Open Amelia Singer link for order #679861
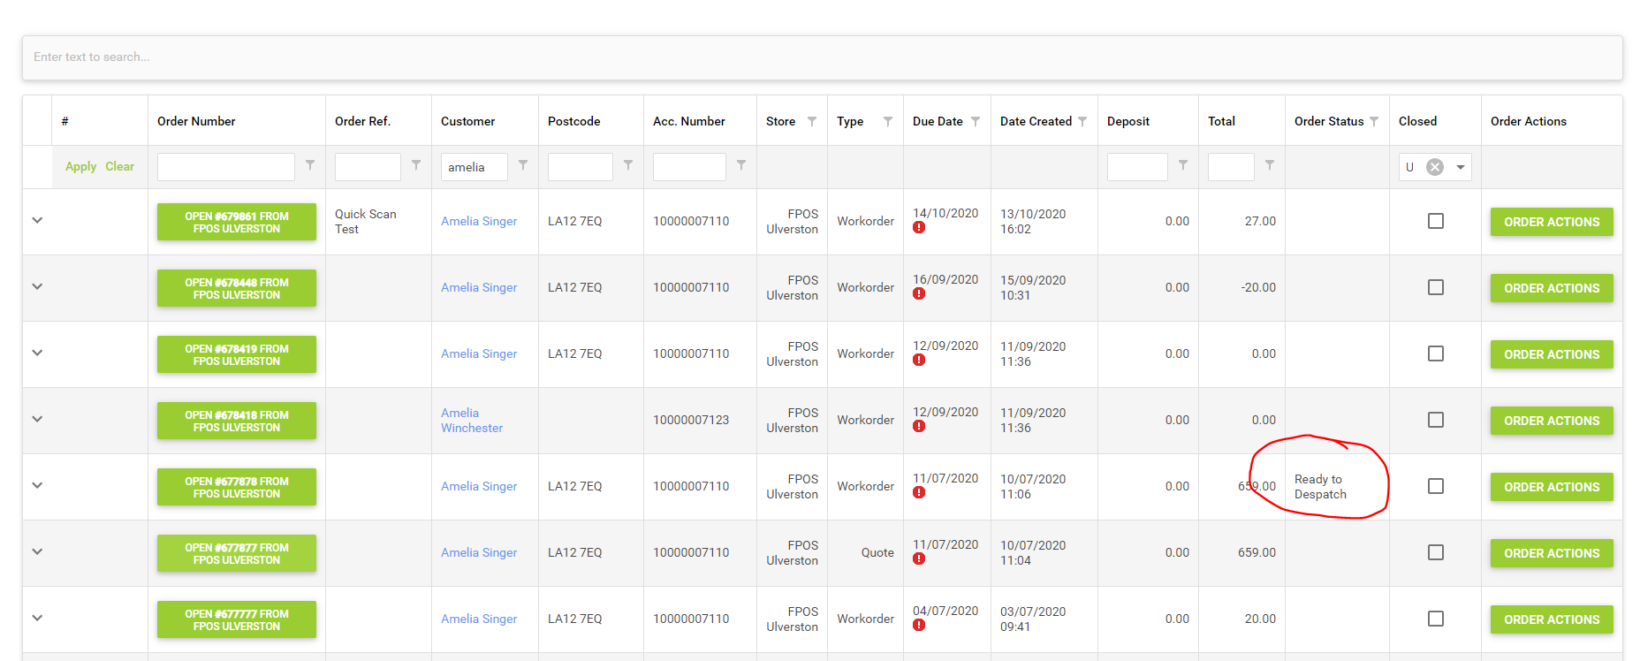The height and width of the screenshot is (661, 1640). 479,221
